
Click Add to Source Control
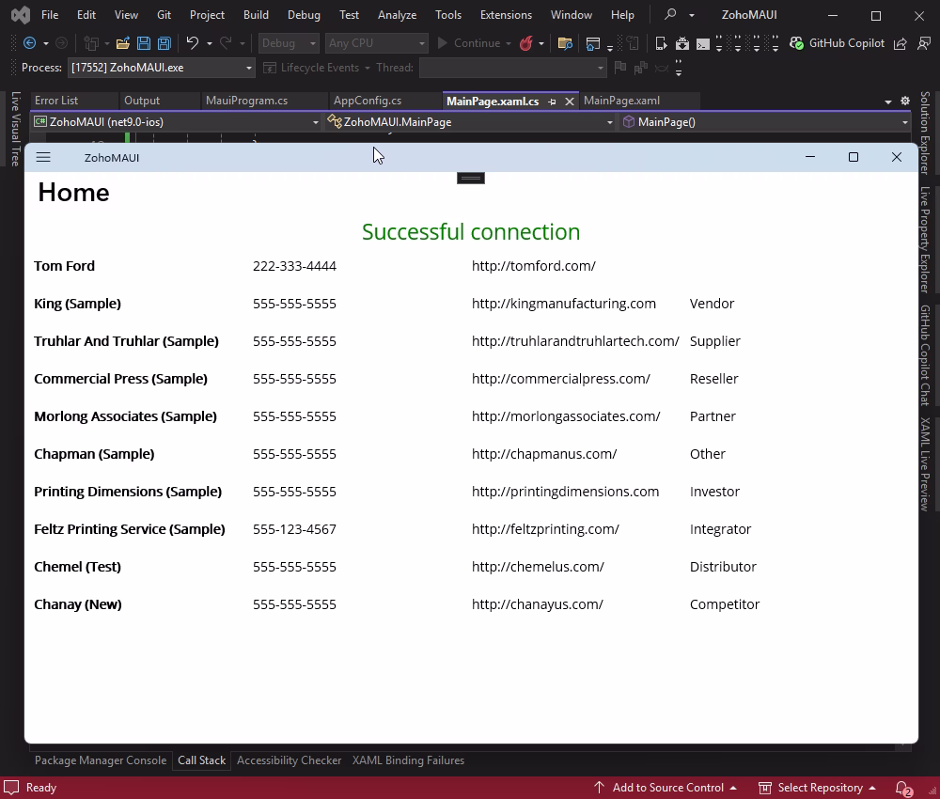[666, 788]
